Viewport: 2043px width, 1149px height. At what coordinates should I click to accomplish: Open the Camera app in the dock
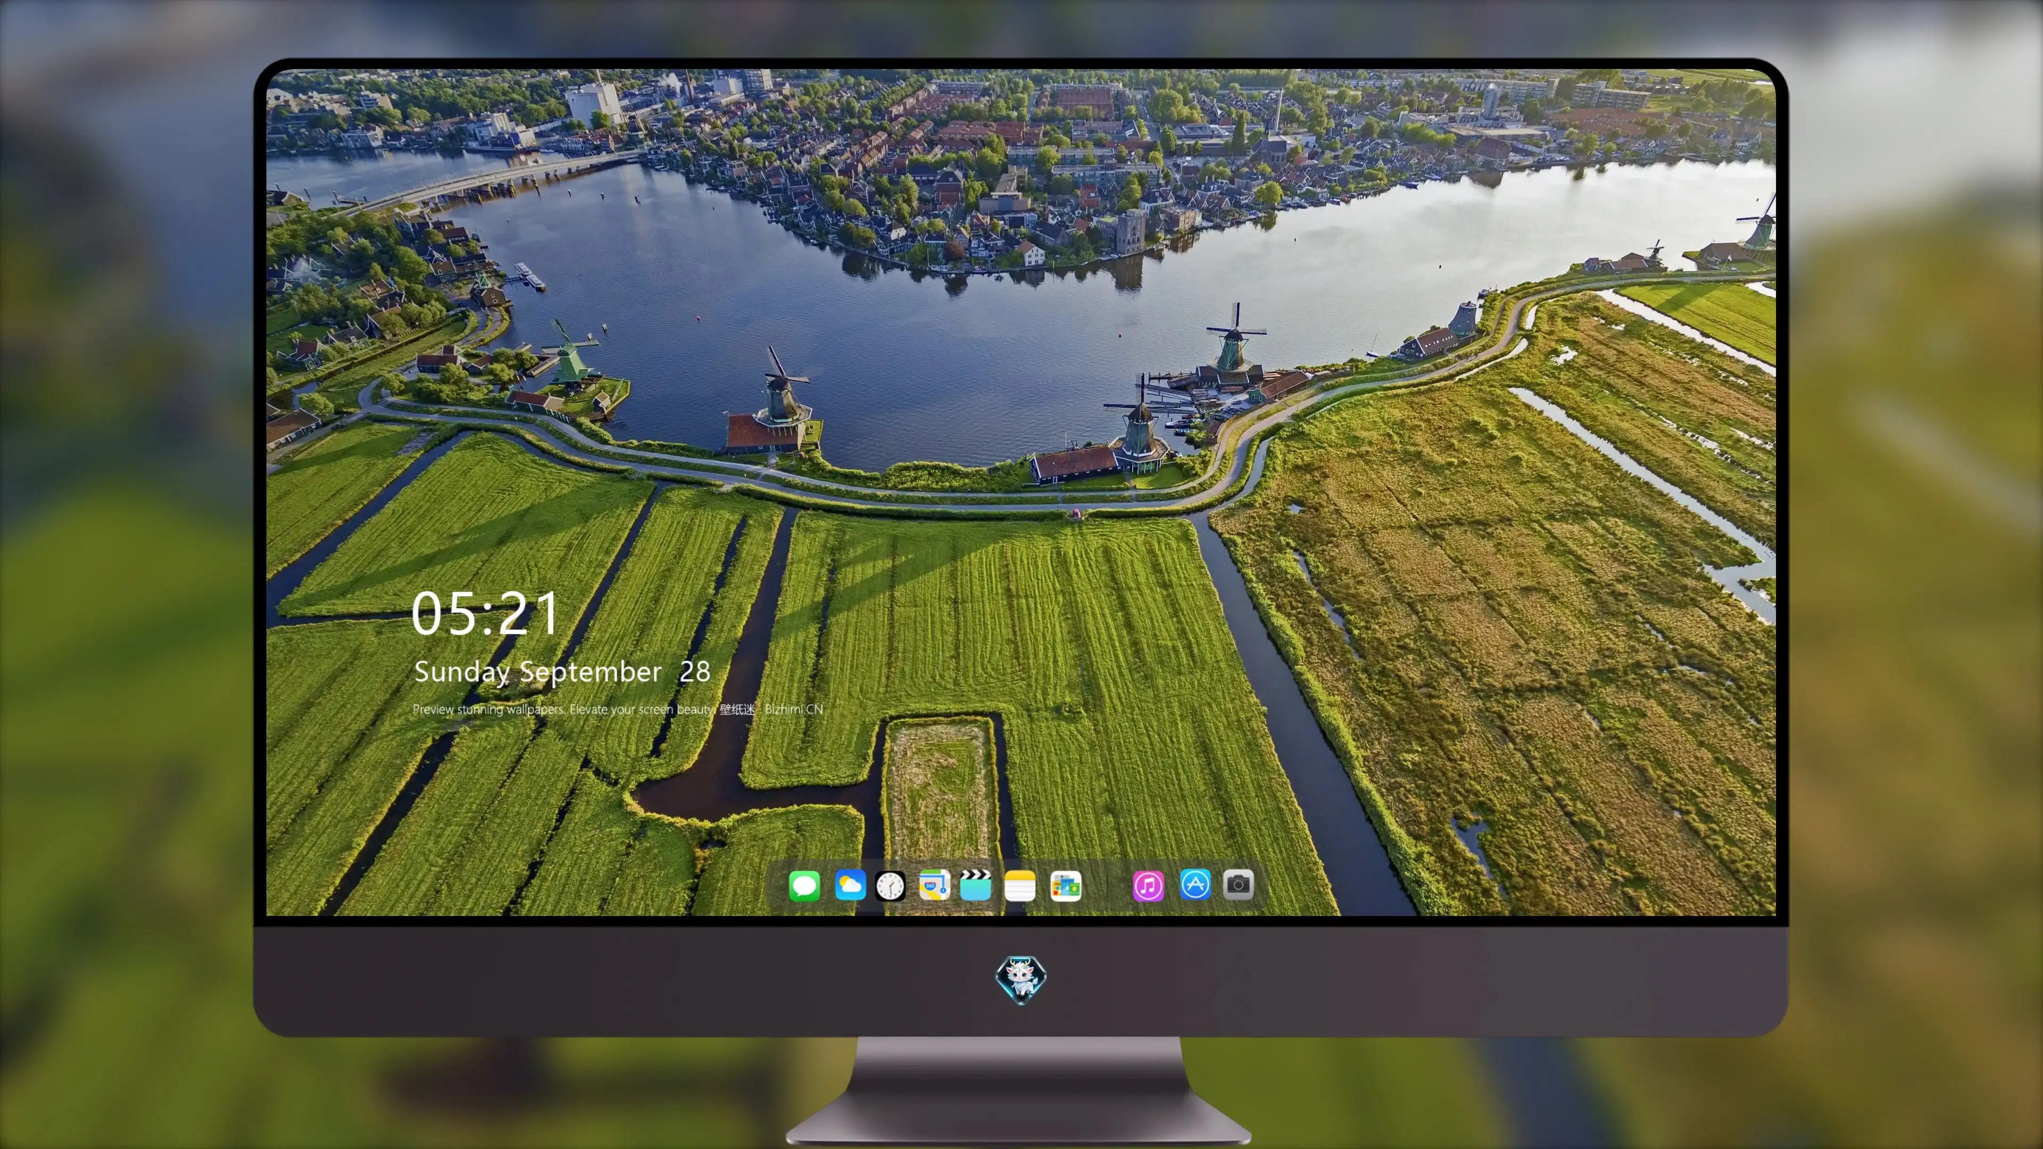1238,885
